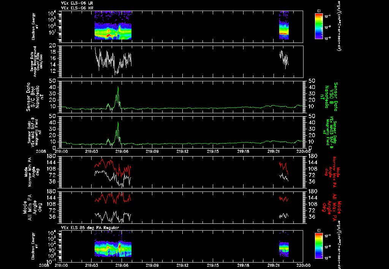Click the '219:06' label on the middle time axis
389x269 pixels.
coord(122,151)
